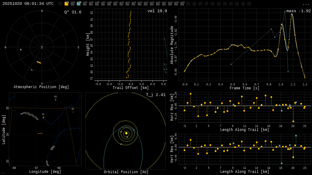Click the Sun in orbital plot

coord(126,133)
